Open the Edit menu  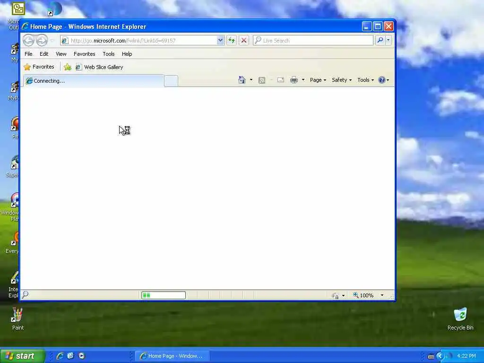point(44,54)
